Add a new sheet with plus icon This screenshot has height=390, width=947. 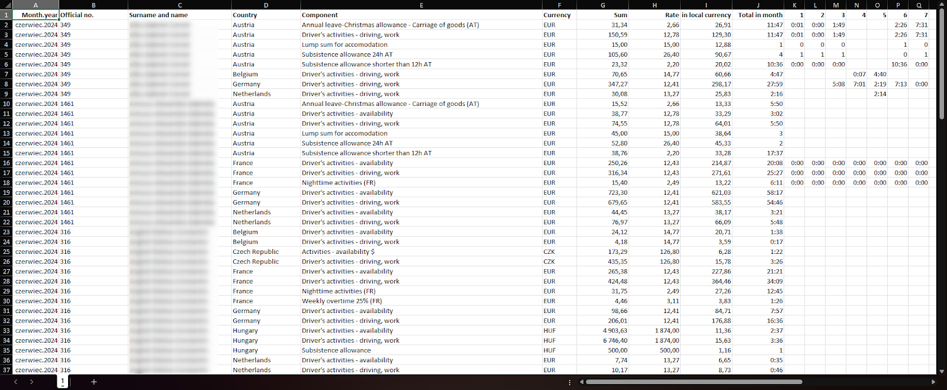[94, 382]
